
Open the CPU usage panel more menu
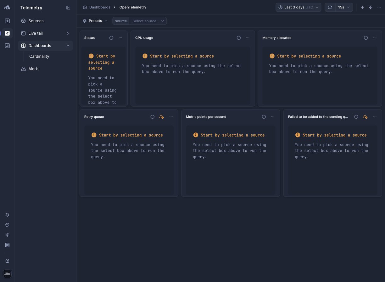(248, 38)
